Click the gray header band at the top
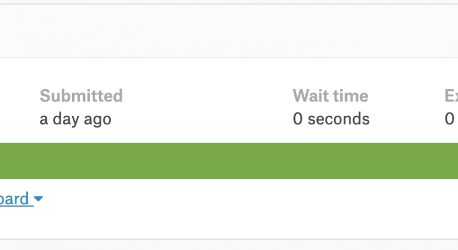458x250 pixels. click(229, 30)
